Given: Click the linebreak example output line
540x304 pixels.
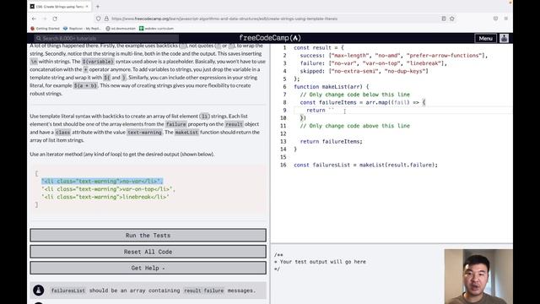Looking at the screenshot, I should 105,197.
